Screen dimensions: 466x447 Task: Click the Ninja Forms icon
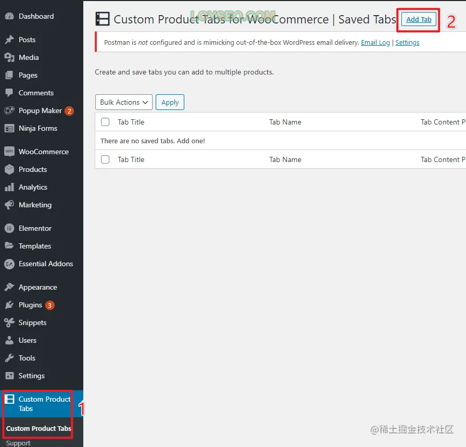coord(9,128)
